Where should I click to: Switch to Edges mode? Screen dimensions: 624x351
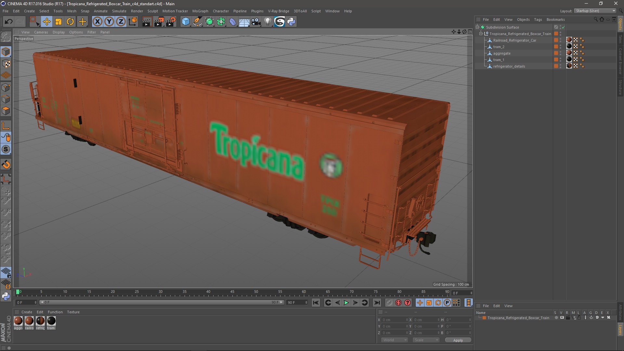(x=6, y=99)
